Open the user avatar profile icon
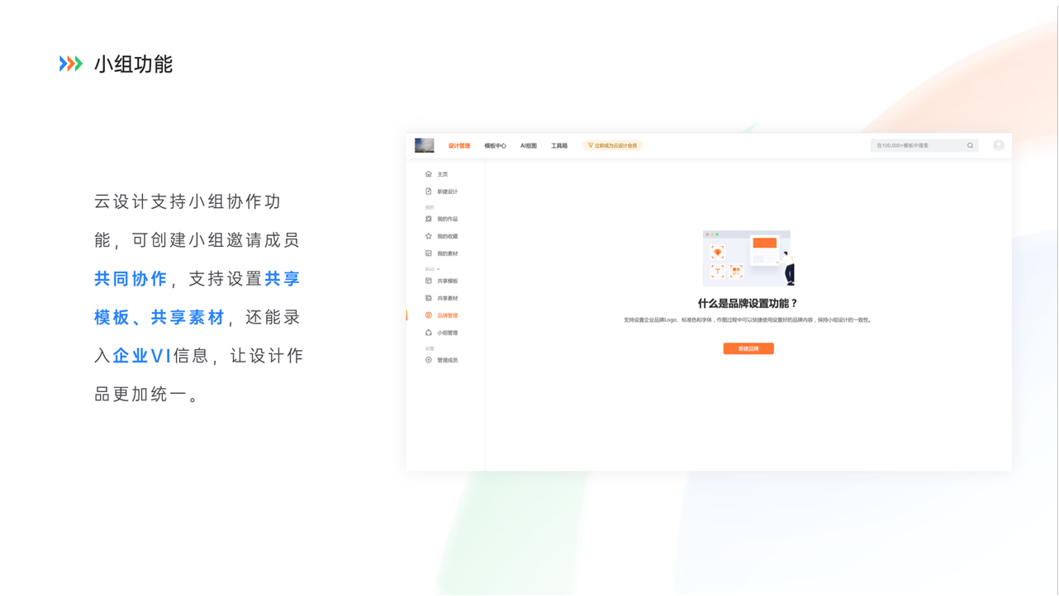1059x596 pixels. tap(998, 145)
